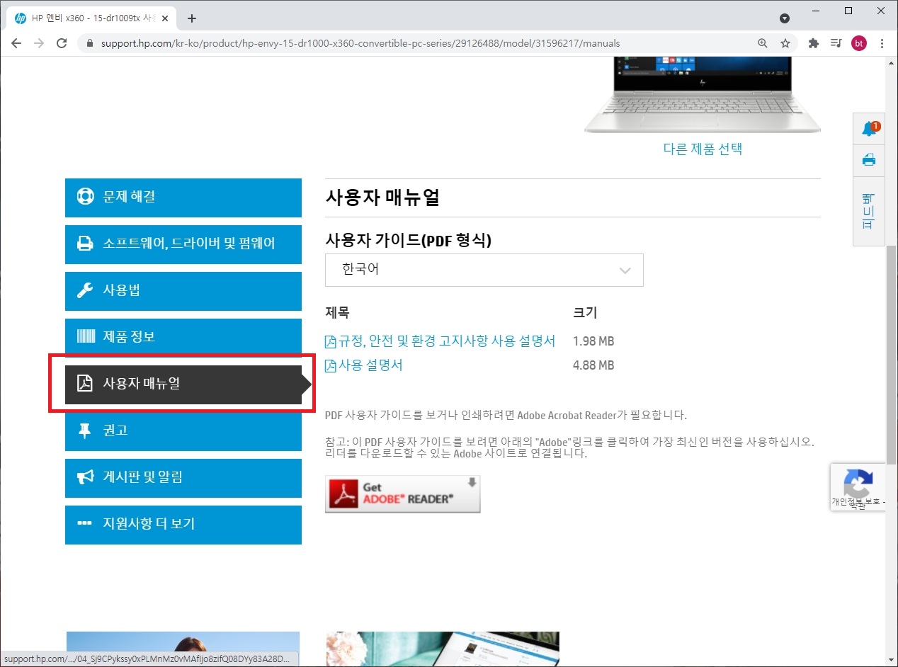Reload the page with refresh icon

pyautogui.click(x=62, y=43)
